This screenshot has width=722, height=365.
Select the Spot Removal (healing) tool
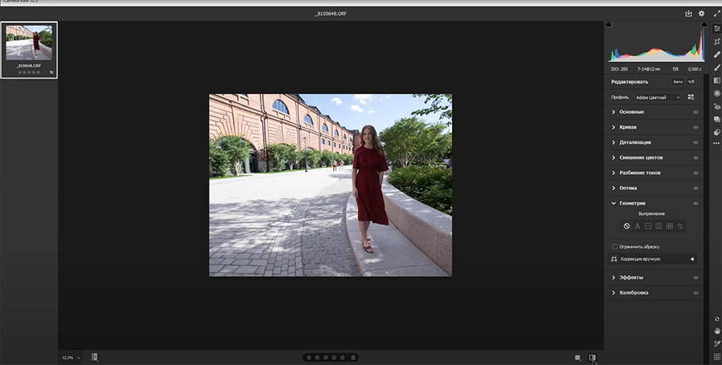click(x=717, y=54)
